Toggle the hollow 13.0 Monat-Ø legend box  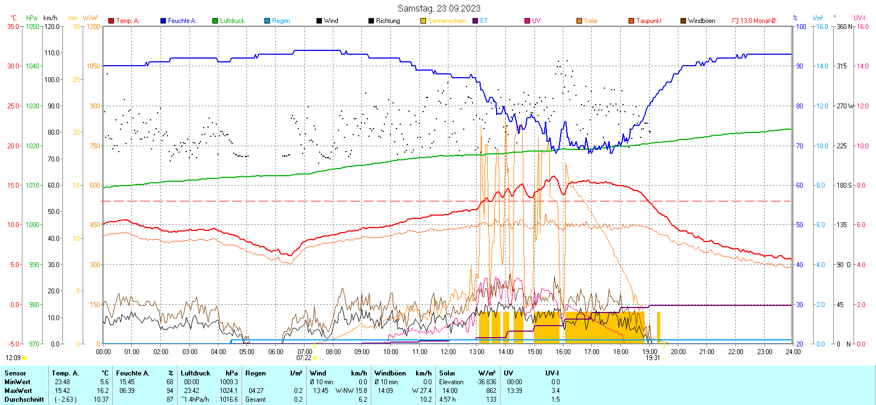pos(735,21)
